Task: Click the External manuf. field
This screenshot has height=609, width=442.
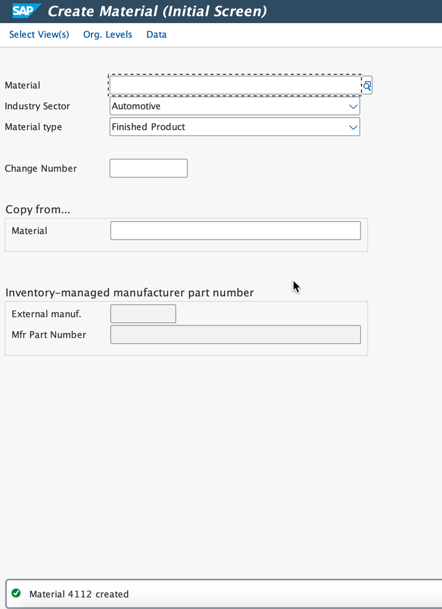Action: click(x=143, y=313)
